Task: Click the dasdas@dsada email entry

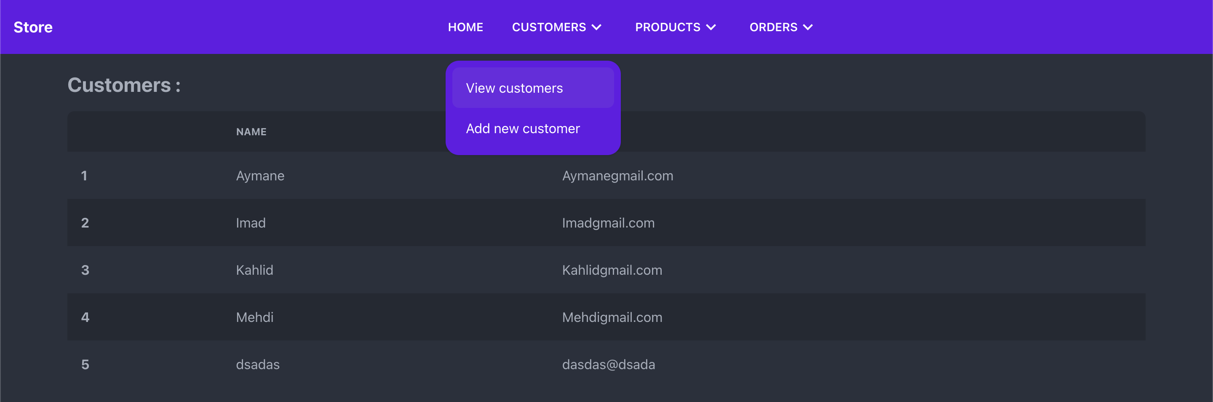Action: pos(608,364)
